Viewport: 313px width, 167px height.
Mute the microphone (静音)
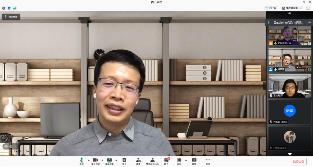[81, 161]
